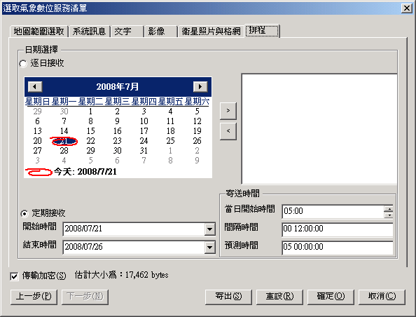Open 衛星照片與格網 tab

coord(211,32)
